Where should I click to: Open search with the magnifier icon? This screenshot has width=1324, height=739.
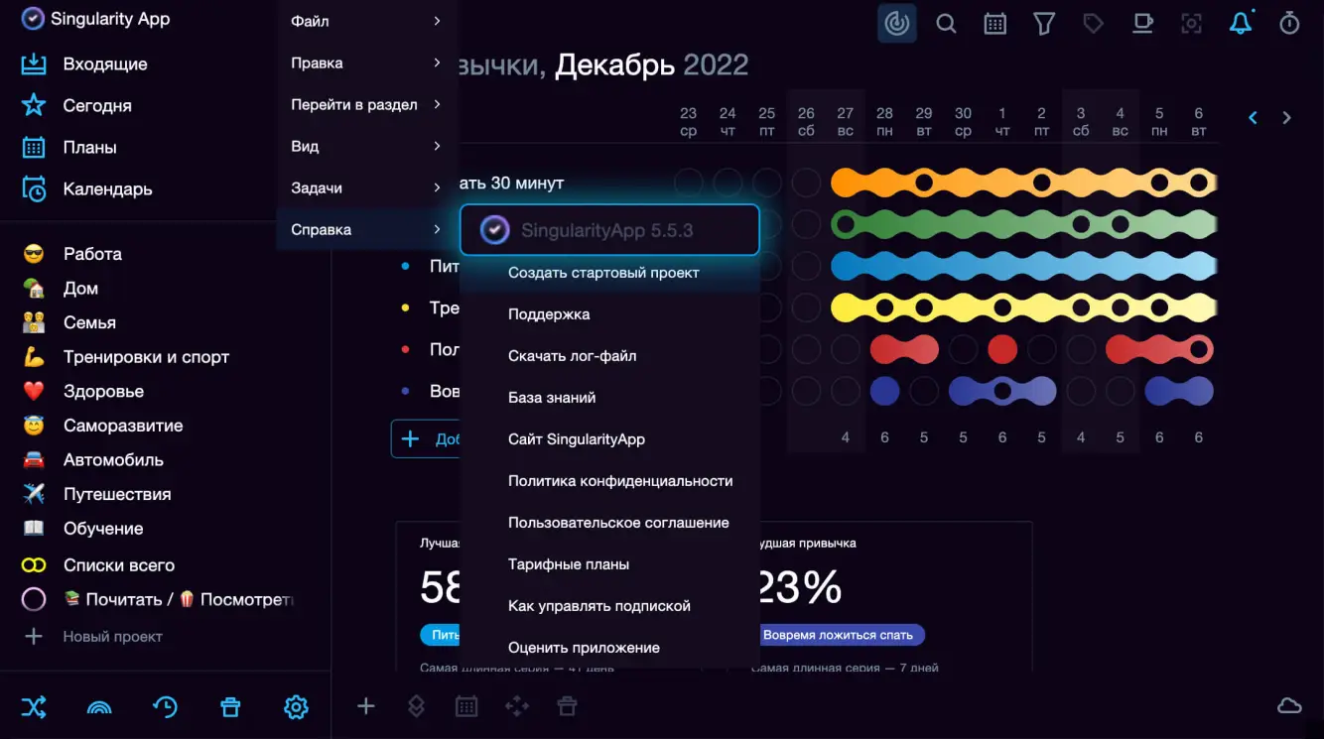pos(946,24)
